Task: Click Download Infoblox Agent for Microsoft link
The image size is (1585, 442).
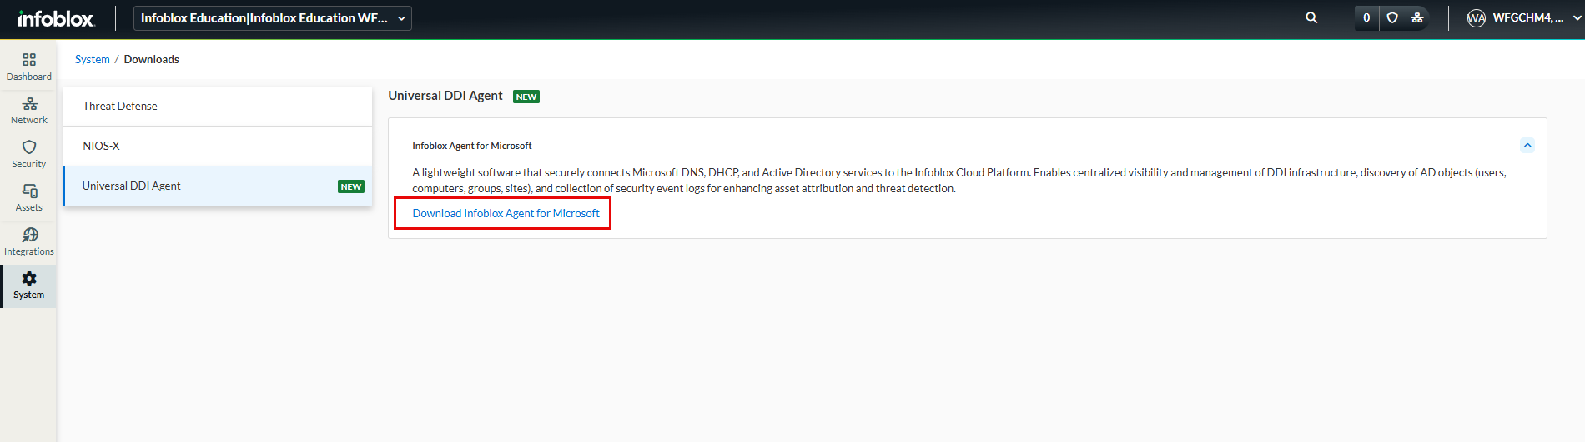Action: (x=506, y=213)
